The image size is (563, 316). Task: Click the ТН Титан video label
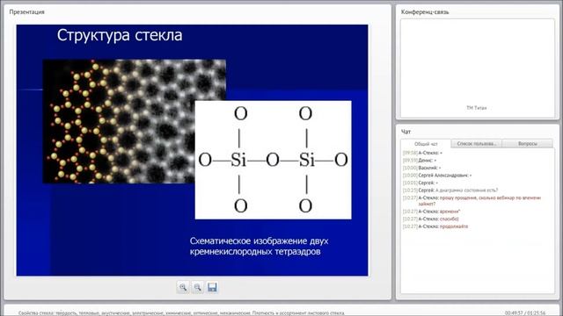click(477, 107)
